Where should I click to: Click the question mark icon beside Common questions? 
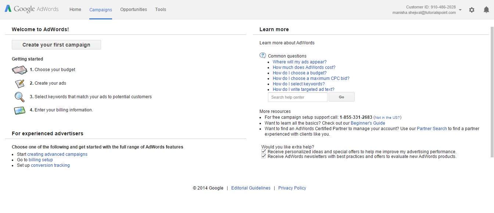click(x=263, y=55)
